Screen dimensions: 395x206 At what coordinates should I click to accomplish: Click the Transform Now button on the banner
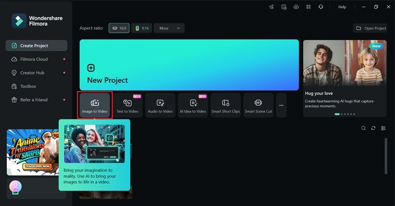[x=38, y=166]
